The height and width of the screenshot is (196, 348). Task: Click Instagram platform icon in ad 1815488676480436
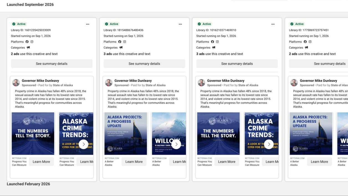pyautogui.click(x=125, y=42)
